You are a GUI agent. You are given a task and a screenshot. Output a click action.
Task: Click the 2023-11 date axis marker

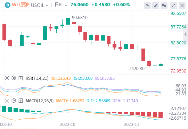tap(131, 124)
